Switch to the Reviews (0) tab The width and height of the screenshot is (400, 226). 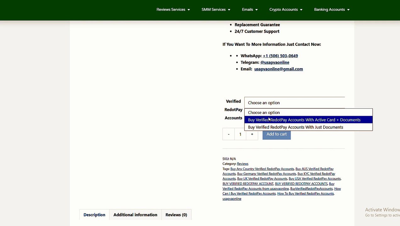[x=176, y=215]
